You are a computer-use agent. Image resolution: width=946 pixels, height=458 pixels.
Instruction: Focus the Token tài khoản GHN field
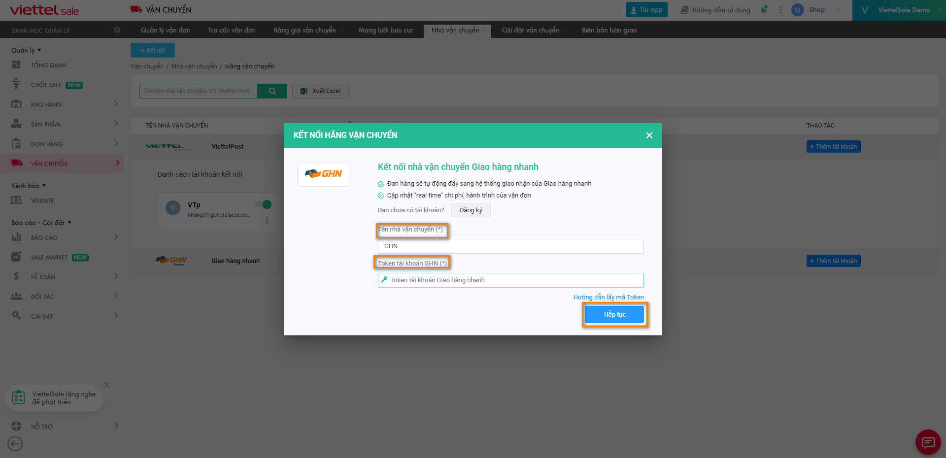click(x=510, y=280)
